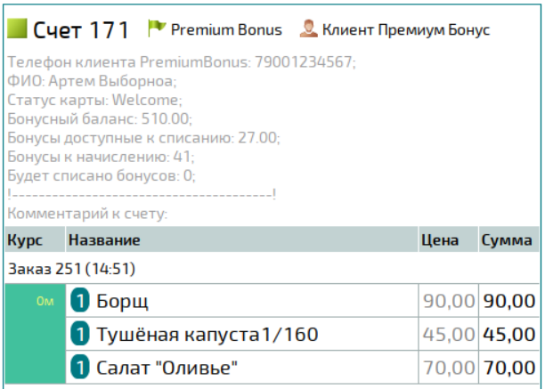The width and height of the screenshot is (545, 389).
Task: Click quantity badge next to Салат Оливье
Action: click(79, 367)
